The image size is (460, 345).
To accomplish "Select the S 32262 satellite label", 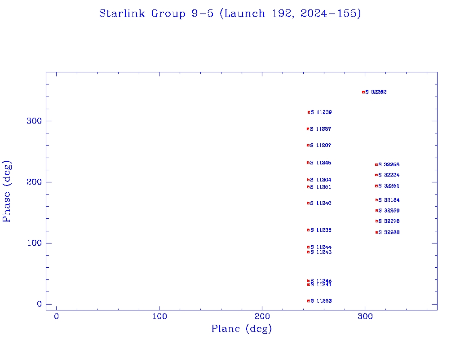I will pyautogui.click(x=376, y=92).
